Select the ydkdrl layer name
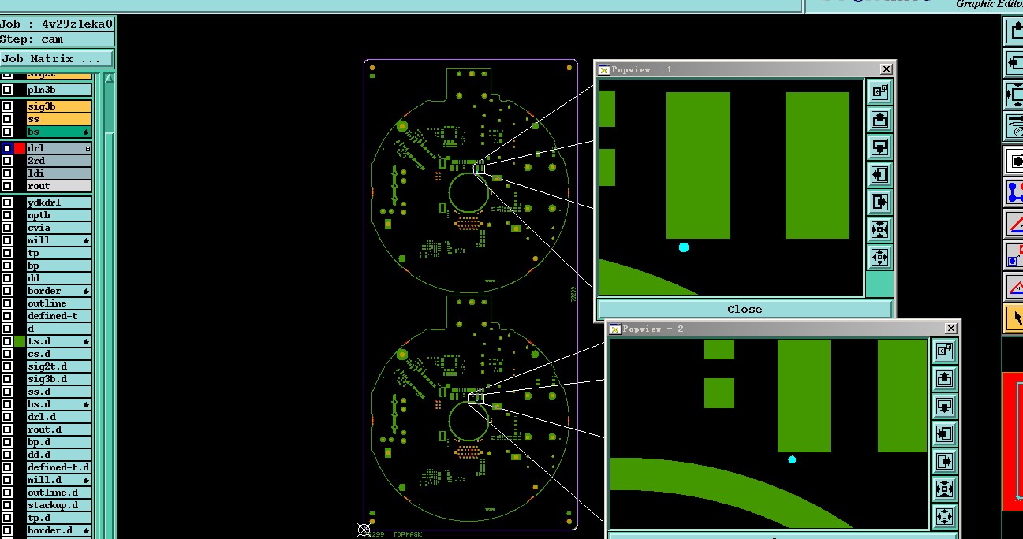The width and height of the screenshot is (1023, 539). click(59, 203)
